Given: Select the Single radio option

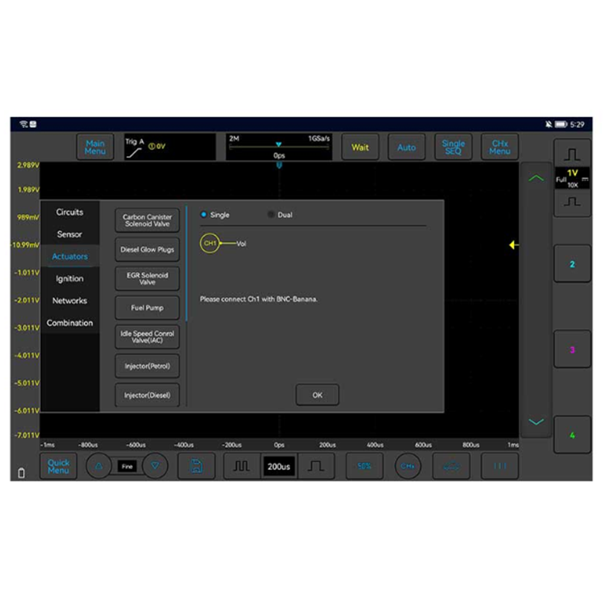Looking at the screenshot, I should (204, 215).
